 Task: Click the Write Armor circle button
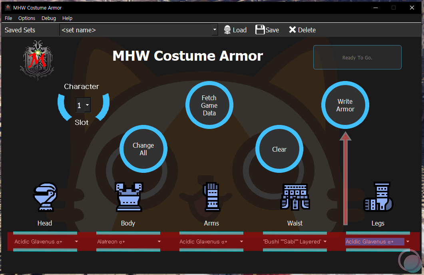point(345,105)
